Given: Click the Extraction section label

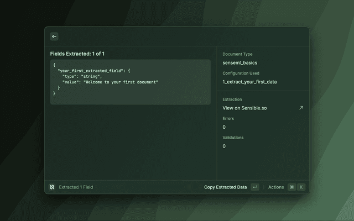Looking at the screenshot, I should (x=232, y=99).
